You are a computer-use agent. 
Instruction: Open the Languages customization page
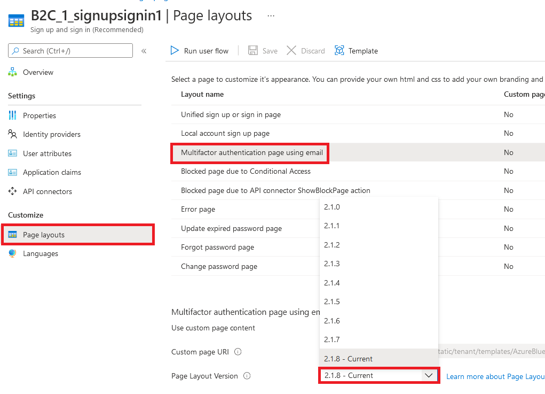click(40, 253)
